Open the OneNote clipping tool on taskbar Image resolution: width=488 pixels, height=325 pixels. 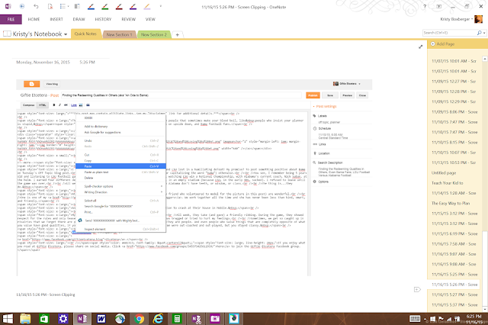(197, 319)
